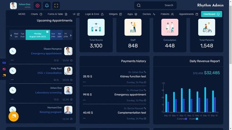
Task: Open Laboratory screening link
Action: 48,92
